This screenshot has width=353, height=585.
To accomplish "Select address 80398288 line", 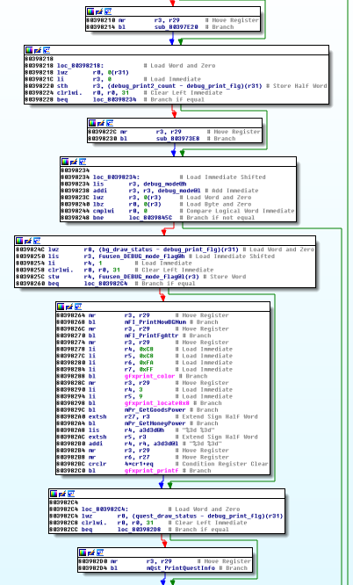I will [70, 376].
